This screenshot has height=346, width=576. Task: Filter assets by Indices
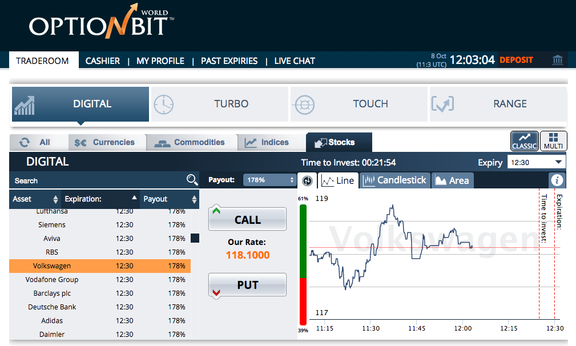pos(272,142)
